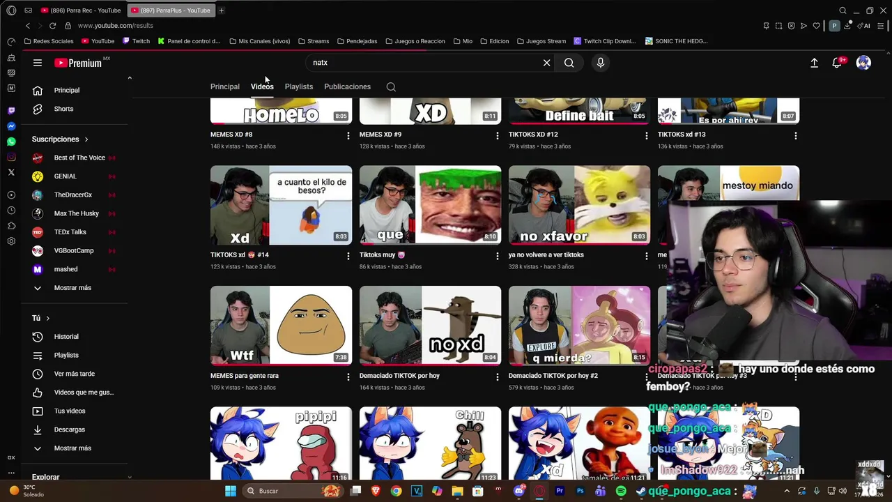This screenshot has width=892, height=502.
Task: Open the Windows Start button
Action: (x=231, y=491)
